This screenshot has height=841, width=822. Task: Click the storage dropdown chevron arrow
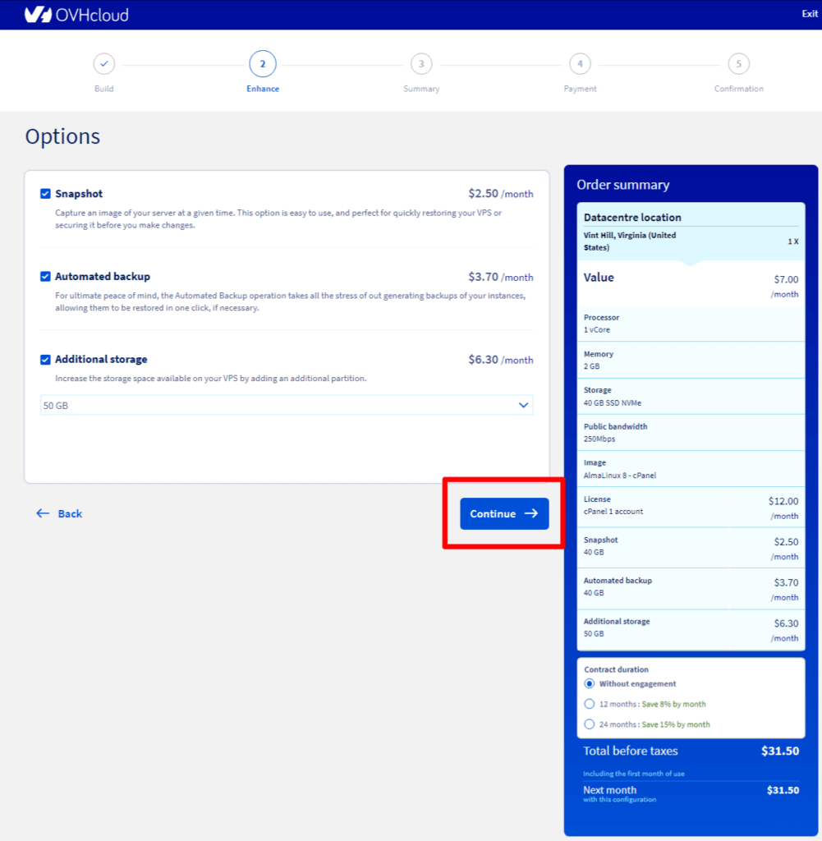coord(523,405)
